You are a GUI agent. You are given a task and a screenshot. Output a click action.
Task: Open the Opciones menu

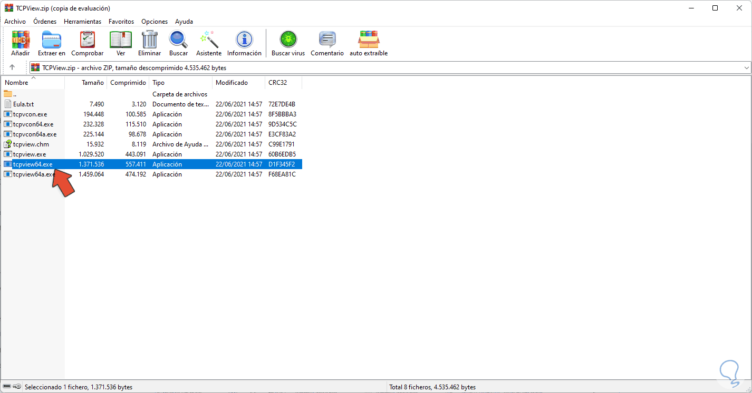[155, 22]
